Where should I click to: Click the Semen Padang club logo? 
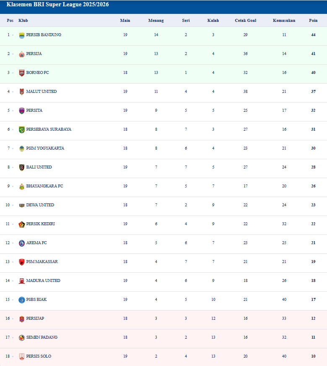click(22, 338)
